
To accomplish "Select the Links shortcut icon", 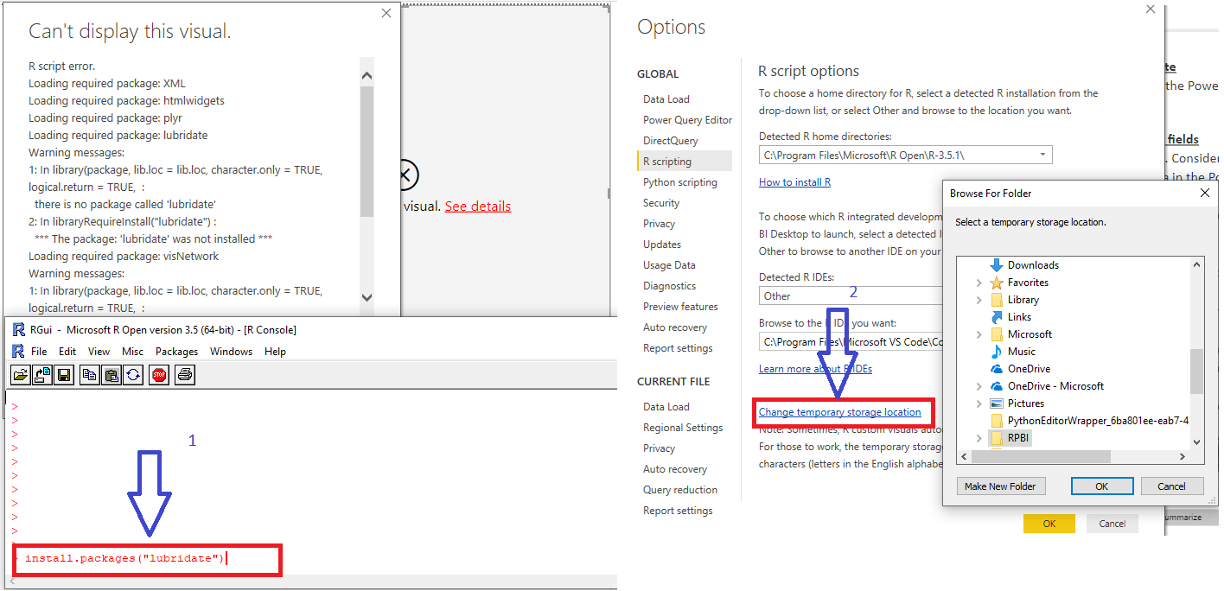I will coord(997,317).
